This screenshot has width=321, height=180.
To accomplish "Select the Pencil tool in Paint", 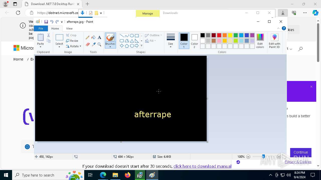I will 88,37.
